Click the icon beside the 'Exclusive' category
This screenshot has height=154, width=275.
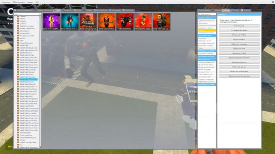[x=18, y=24]
